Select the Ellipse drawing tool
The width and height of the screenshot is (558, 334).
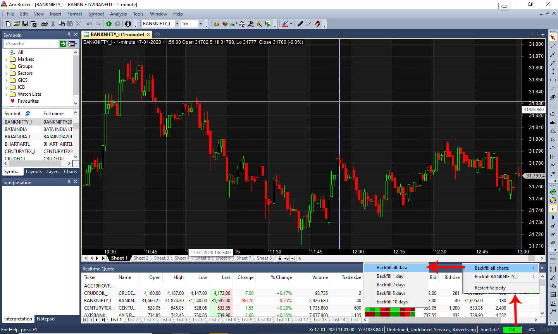click(553, 114)
